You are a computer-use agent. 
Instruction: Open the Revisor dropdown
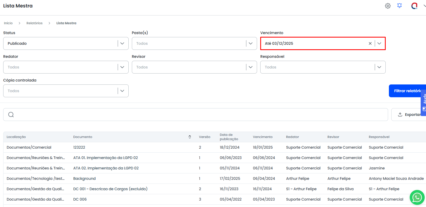tap(251, 67)
